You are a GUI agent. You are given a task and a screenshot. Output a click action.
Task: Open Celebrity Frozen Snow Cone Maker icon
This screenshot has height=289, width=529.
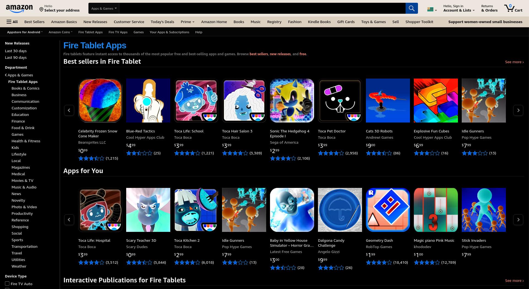tap(100, 101)
